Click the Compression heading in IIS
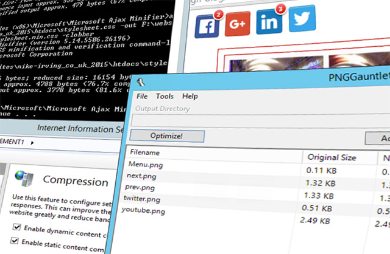 coord(76,181)
